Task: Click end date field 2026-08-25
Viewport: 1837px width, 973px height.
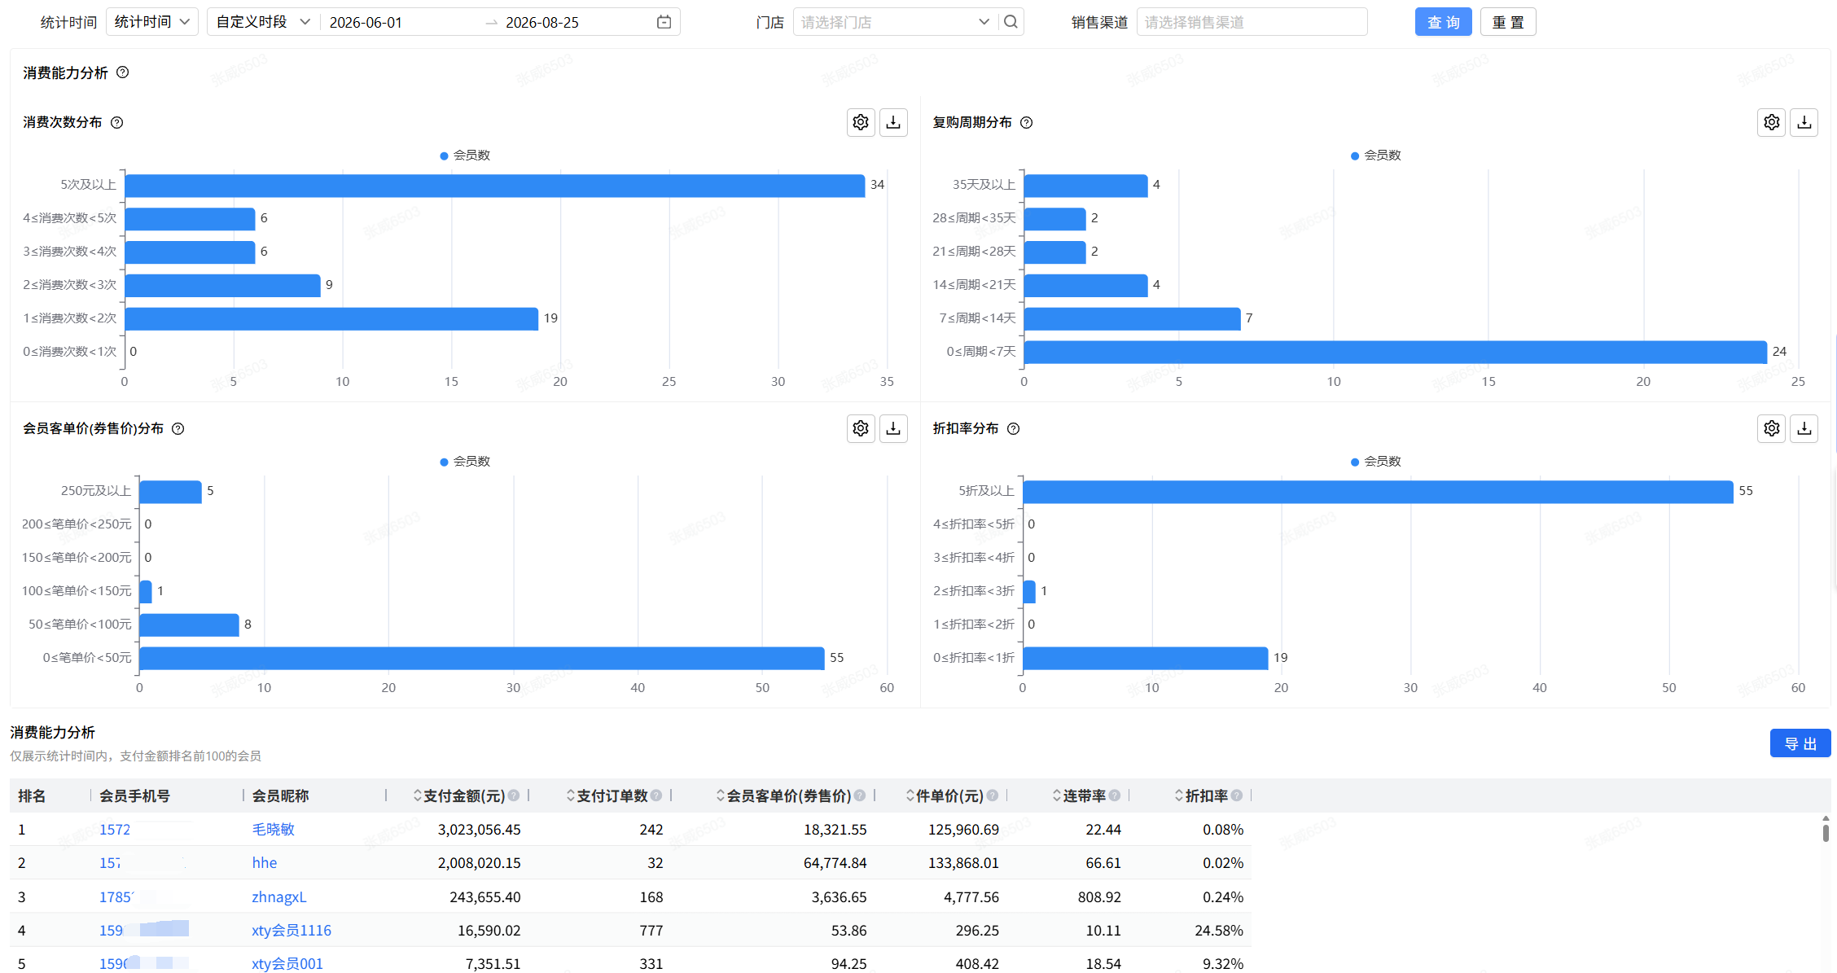Action: (x=542, y=22)
